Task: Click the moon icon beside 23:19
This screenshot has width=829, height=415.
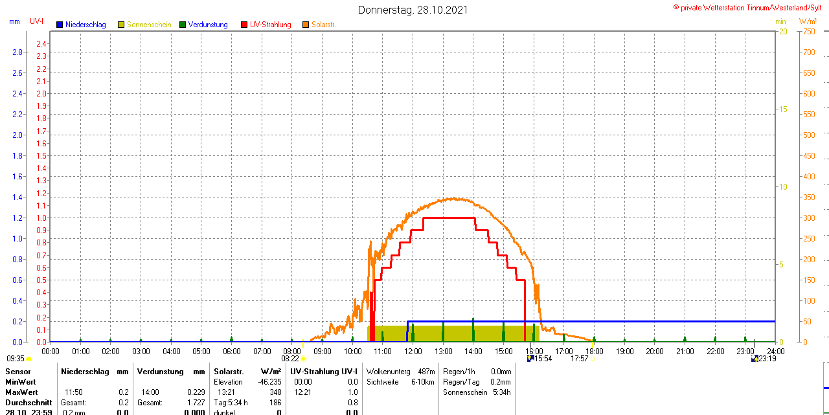Action: (755, 358)
